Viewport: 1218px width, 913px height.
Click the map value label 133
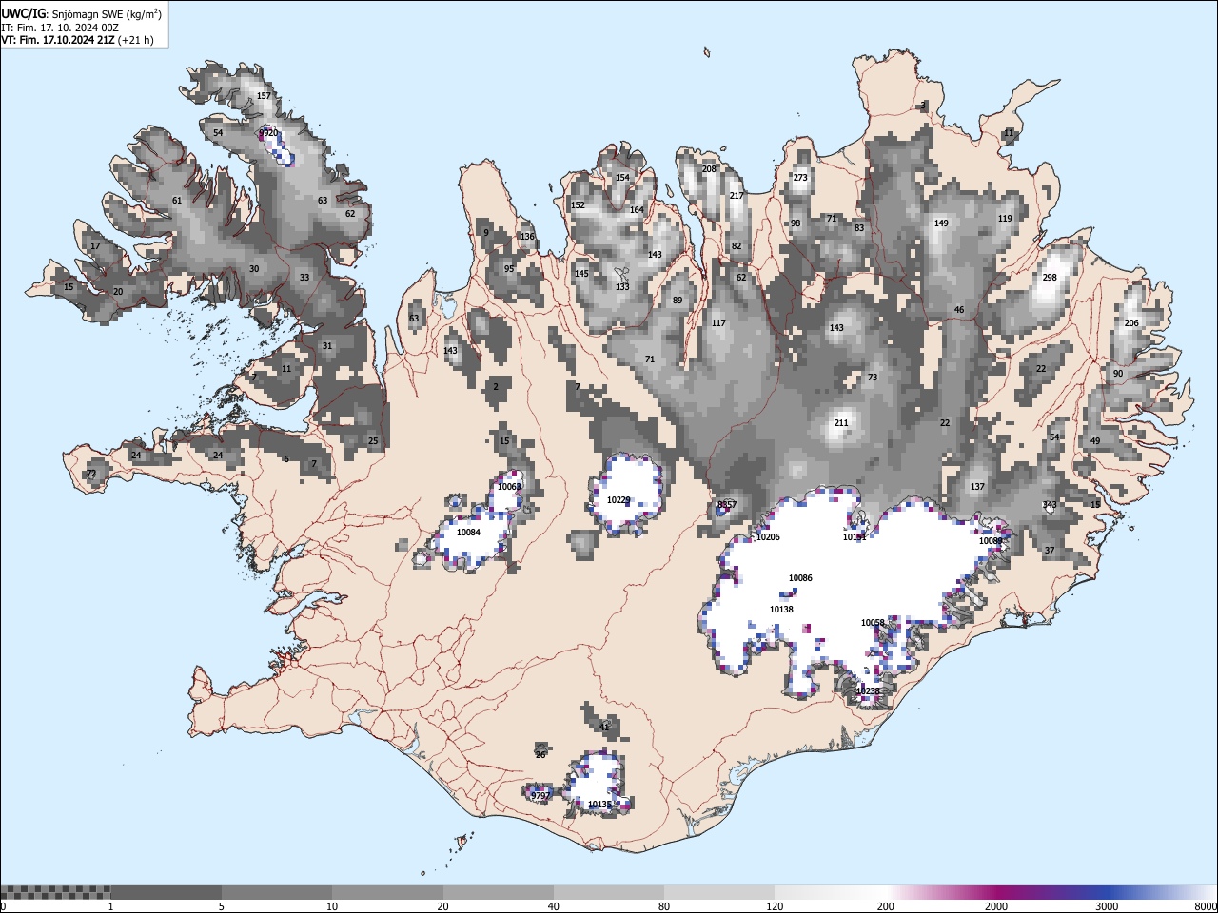click(x=622, y=287)
